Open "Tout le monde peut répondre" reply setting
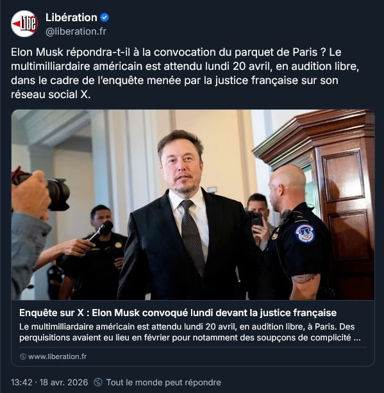 (163, 382)
